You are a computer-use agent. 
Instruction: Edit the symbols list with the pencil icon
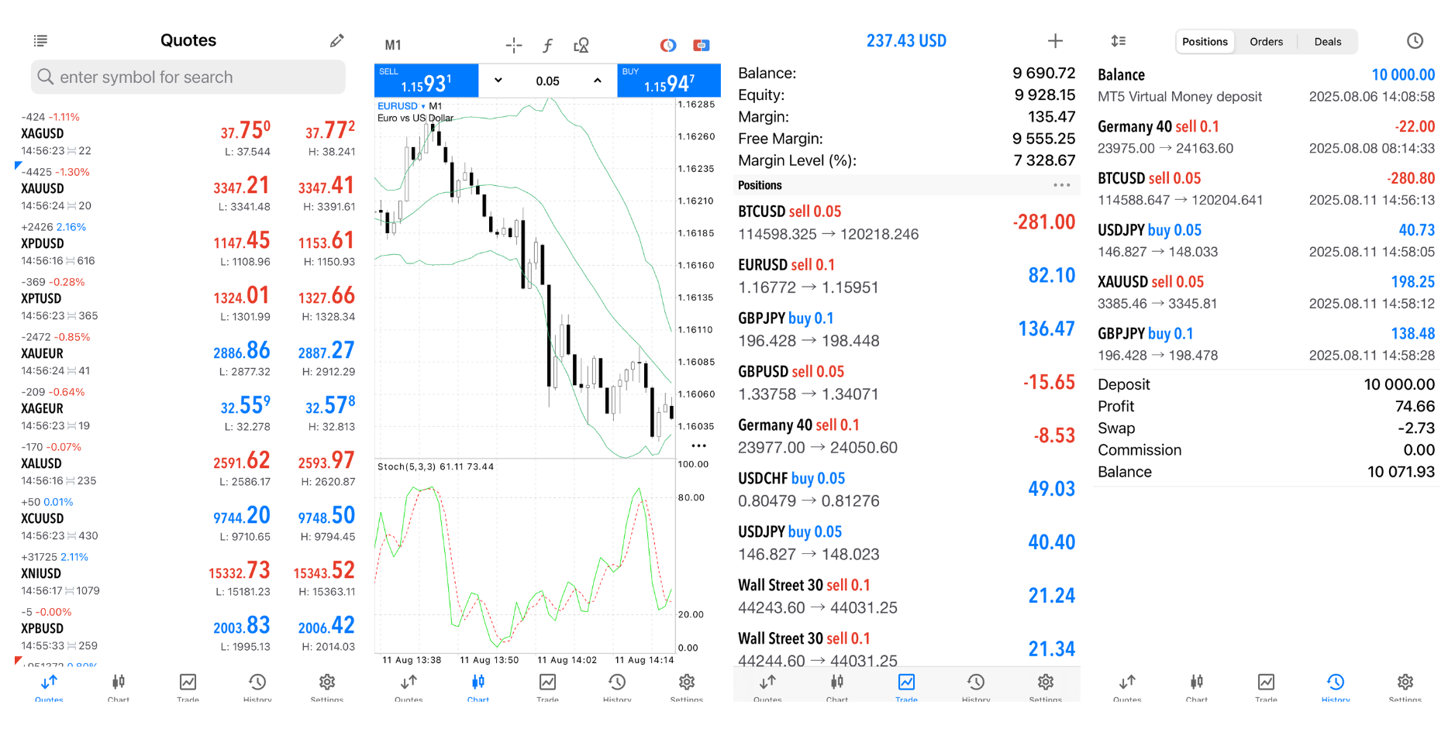336,40
